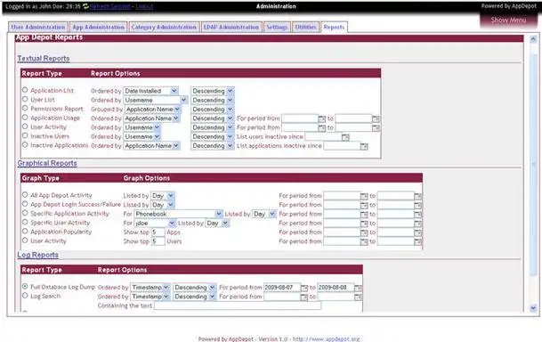Click the scrollbar down arrow
This screenshot has height=342, width=542.
click(533, 308)
